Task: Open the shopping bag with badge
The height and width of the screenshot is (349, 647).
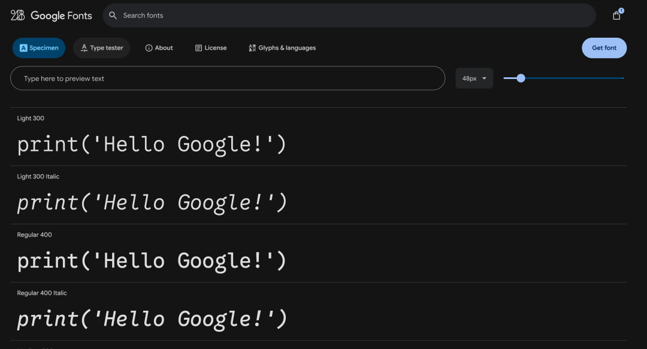Action: 616,16
